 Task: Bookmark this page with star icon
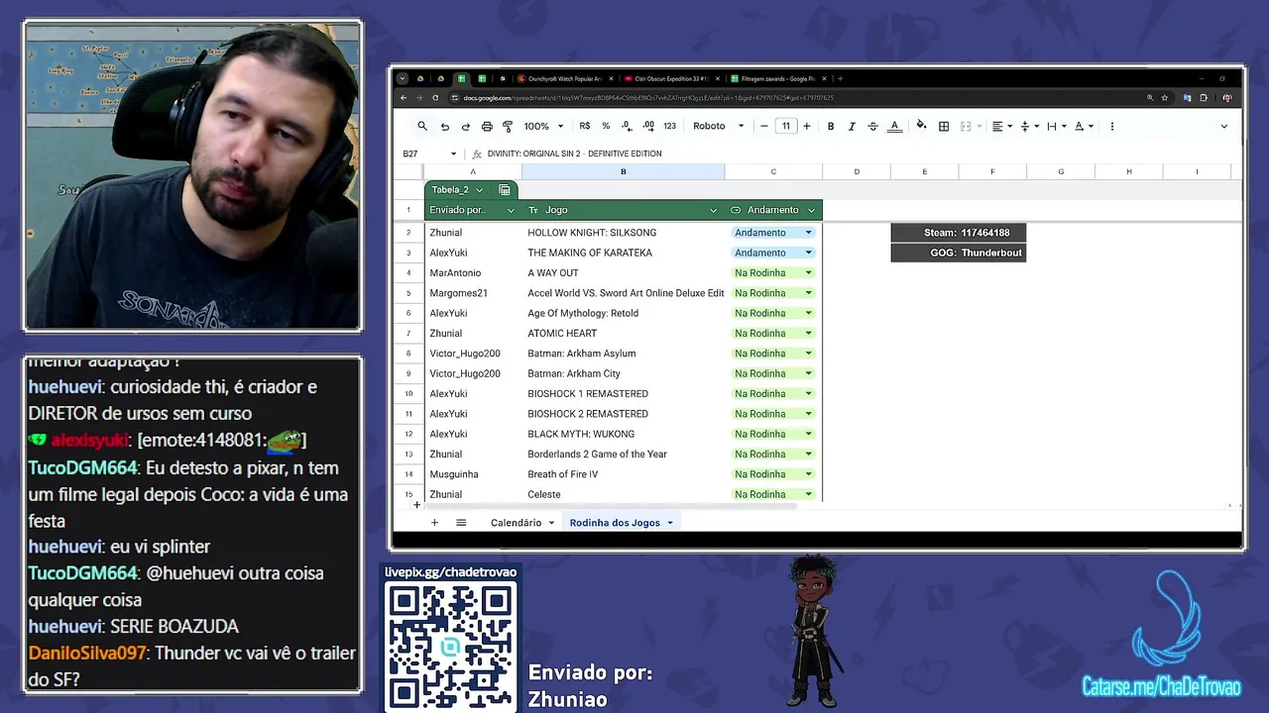point(1165,98)
